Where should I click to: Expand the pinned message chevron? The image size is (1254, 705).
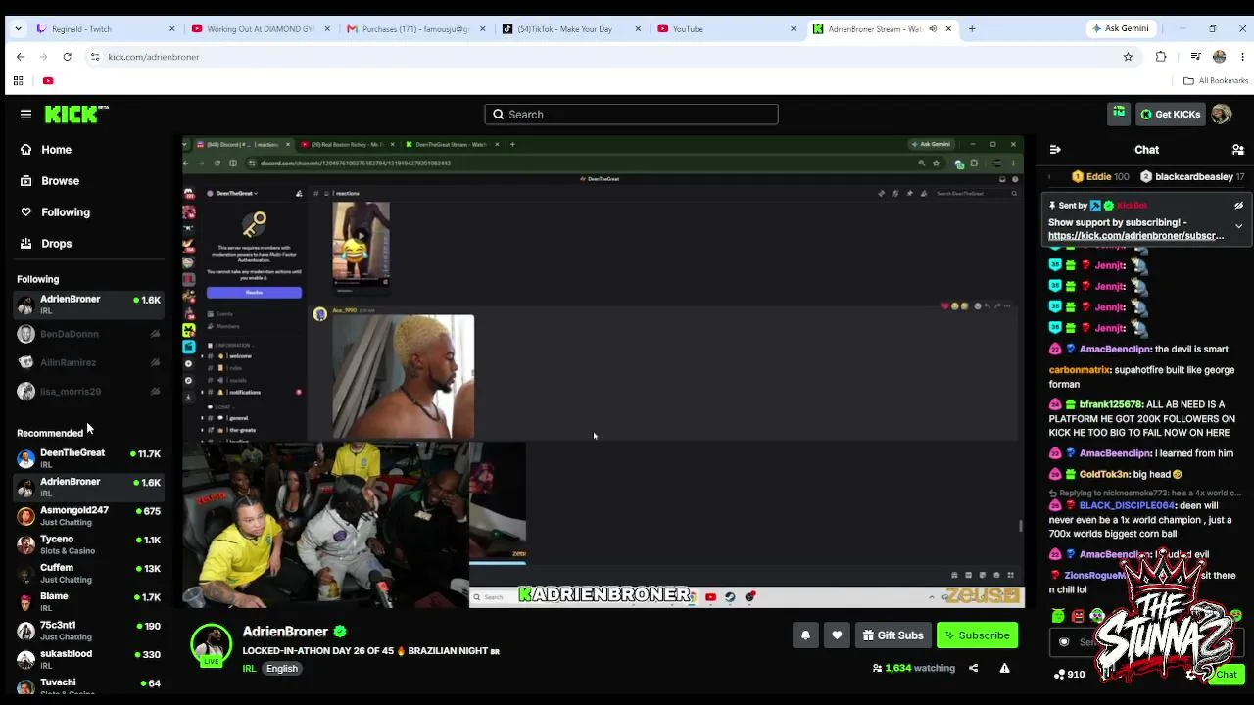coord(1238,226)
